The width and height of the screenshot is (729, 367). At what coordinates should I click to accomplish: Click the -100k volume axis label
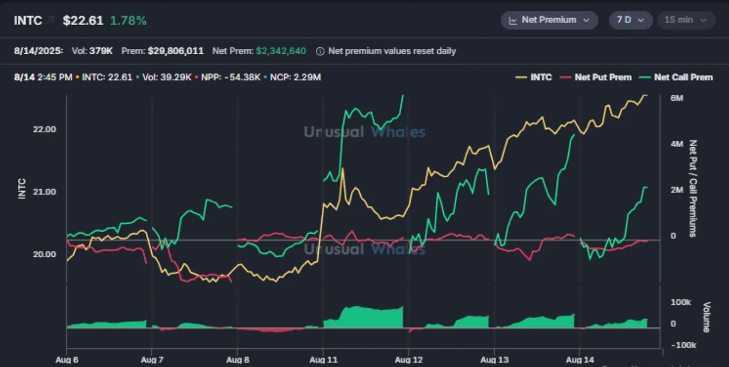(x=683, y=345)
